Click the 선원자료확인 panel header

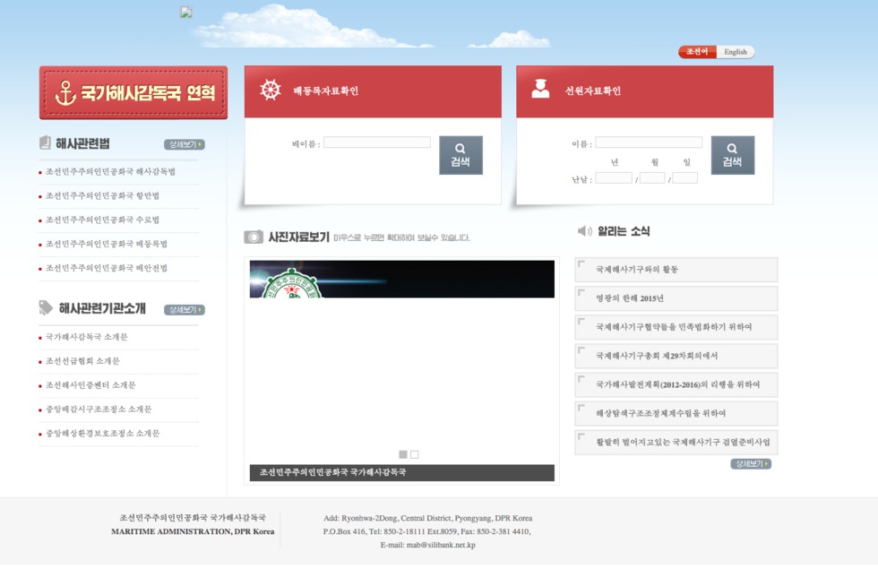[x=644, y=91]
